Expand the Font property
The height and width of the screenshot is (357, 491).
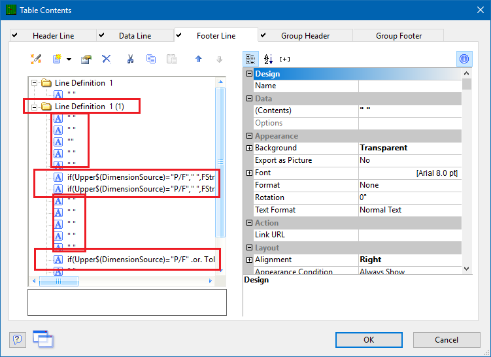pyautogui.click(x=249, y=173)
